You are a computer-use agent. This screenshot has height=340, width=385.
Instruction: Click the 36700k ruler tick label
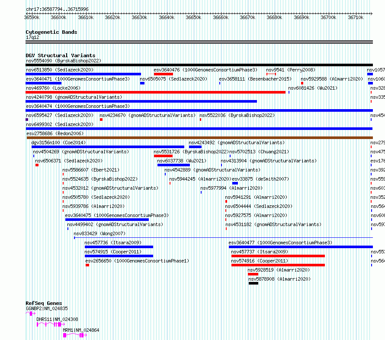tap(328, 17)
